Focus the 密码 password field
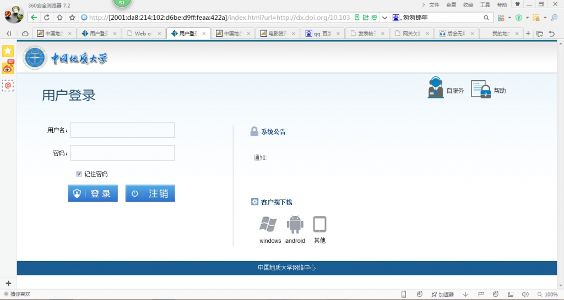Screen dimensions: 564x300 122,153
